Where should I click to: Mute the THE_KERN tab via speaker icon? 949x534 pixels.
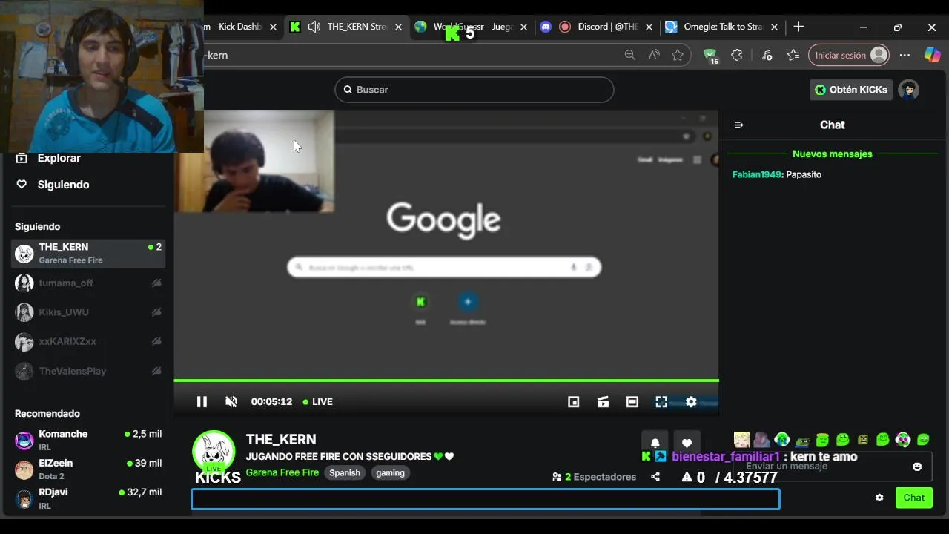point(314,27)
